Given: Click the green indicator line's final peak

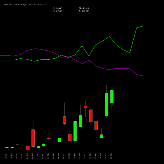Looking at the screenshot, I should pyautogui.click(x=143, y=26).
